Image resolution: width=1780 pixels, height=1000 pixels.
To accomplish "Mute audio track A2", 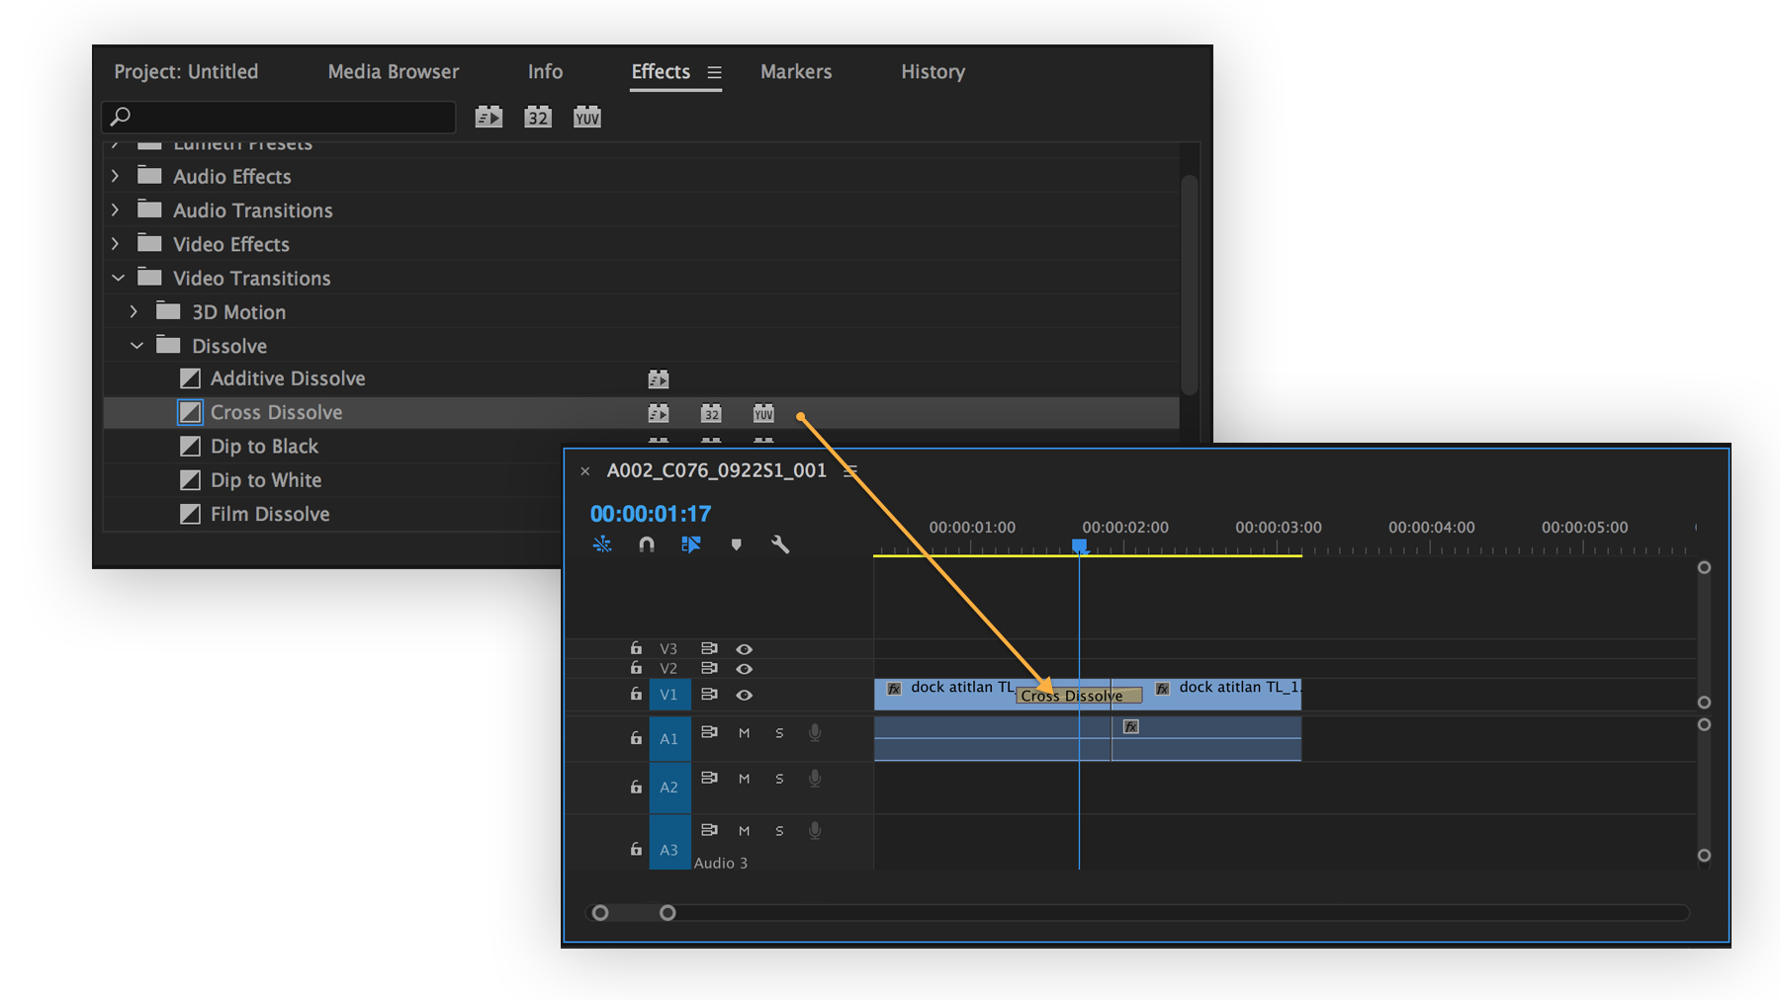I will click(x=744, y=778).
